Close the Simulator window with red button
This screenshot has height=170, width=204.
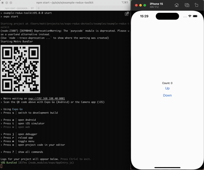(136, 5)
